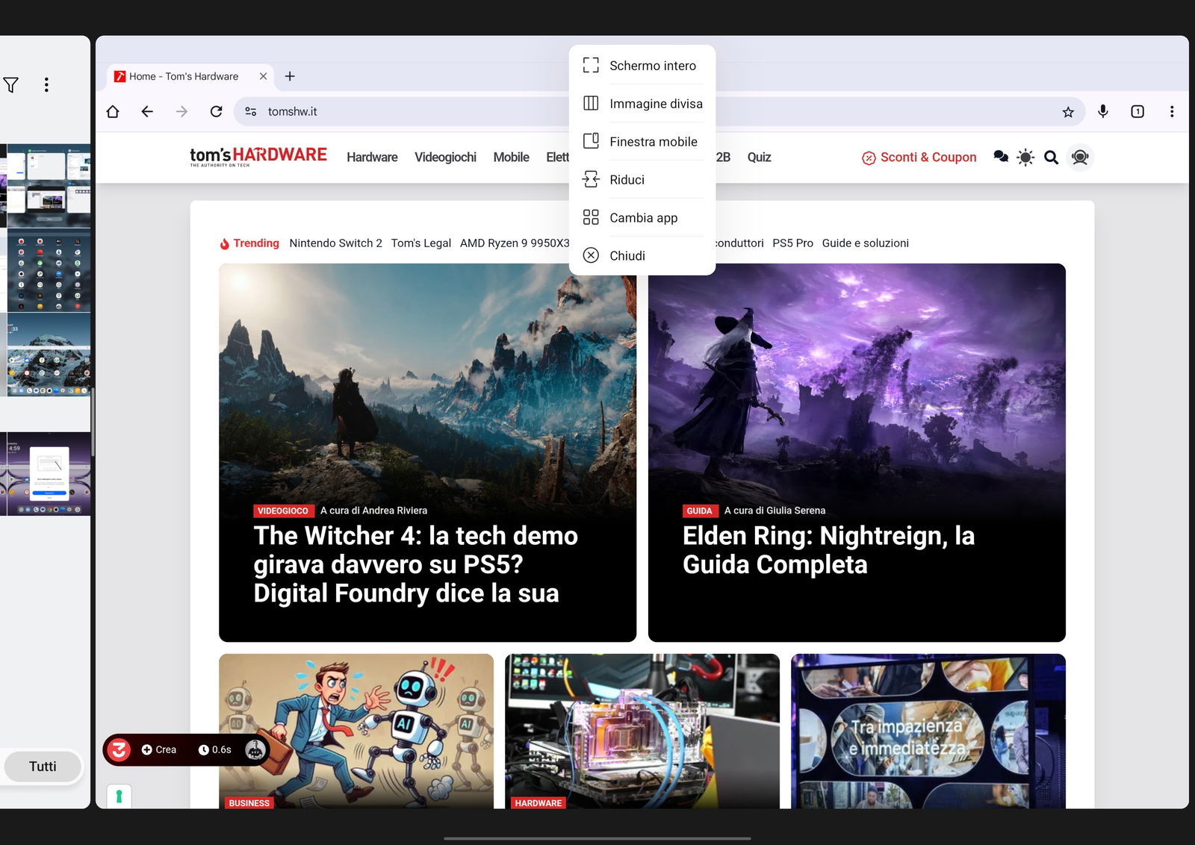Open the tab switcher showing 1 tab

point(1137,112)
